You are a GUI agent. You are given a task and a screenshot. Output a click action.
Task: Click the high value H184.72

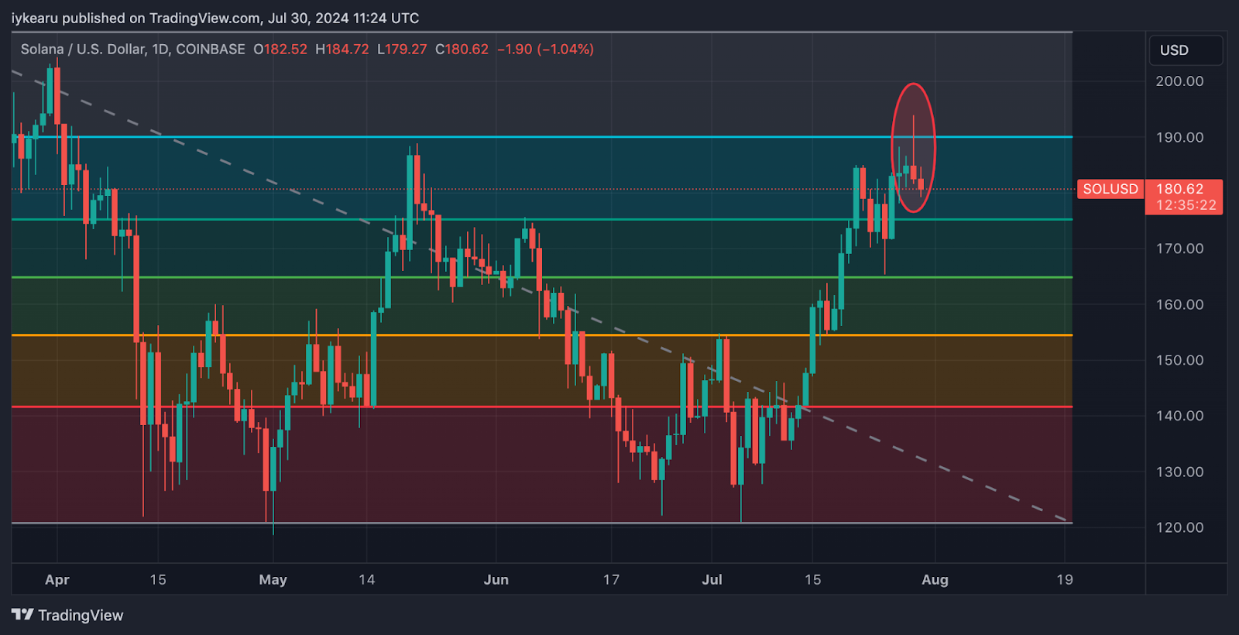342,49
